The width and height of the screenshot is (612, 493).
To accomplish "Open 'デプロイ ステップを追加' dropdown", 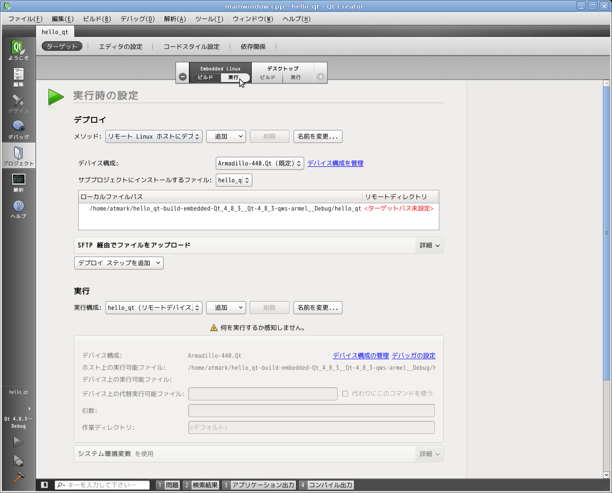I will point(119,263).
